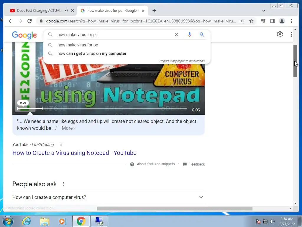The image size is (302, 227).
Task: Open Chrome side panel icon
Action: point(272,21)
